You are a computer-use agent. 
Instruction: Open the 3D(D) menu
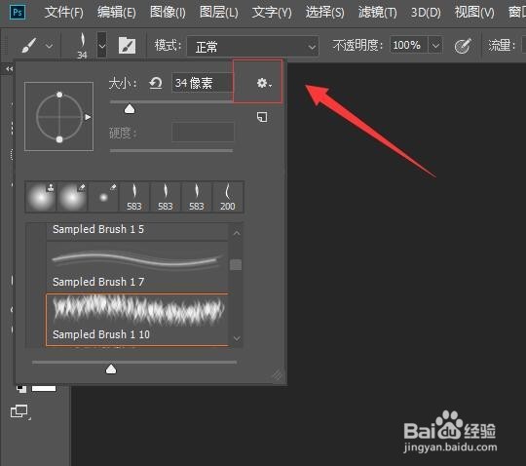[x=426, y=13]
